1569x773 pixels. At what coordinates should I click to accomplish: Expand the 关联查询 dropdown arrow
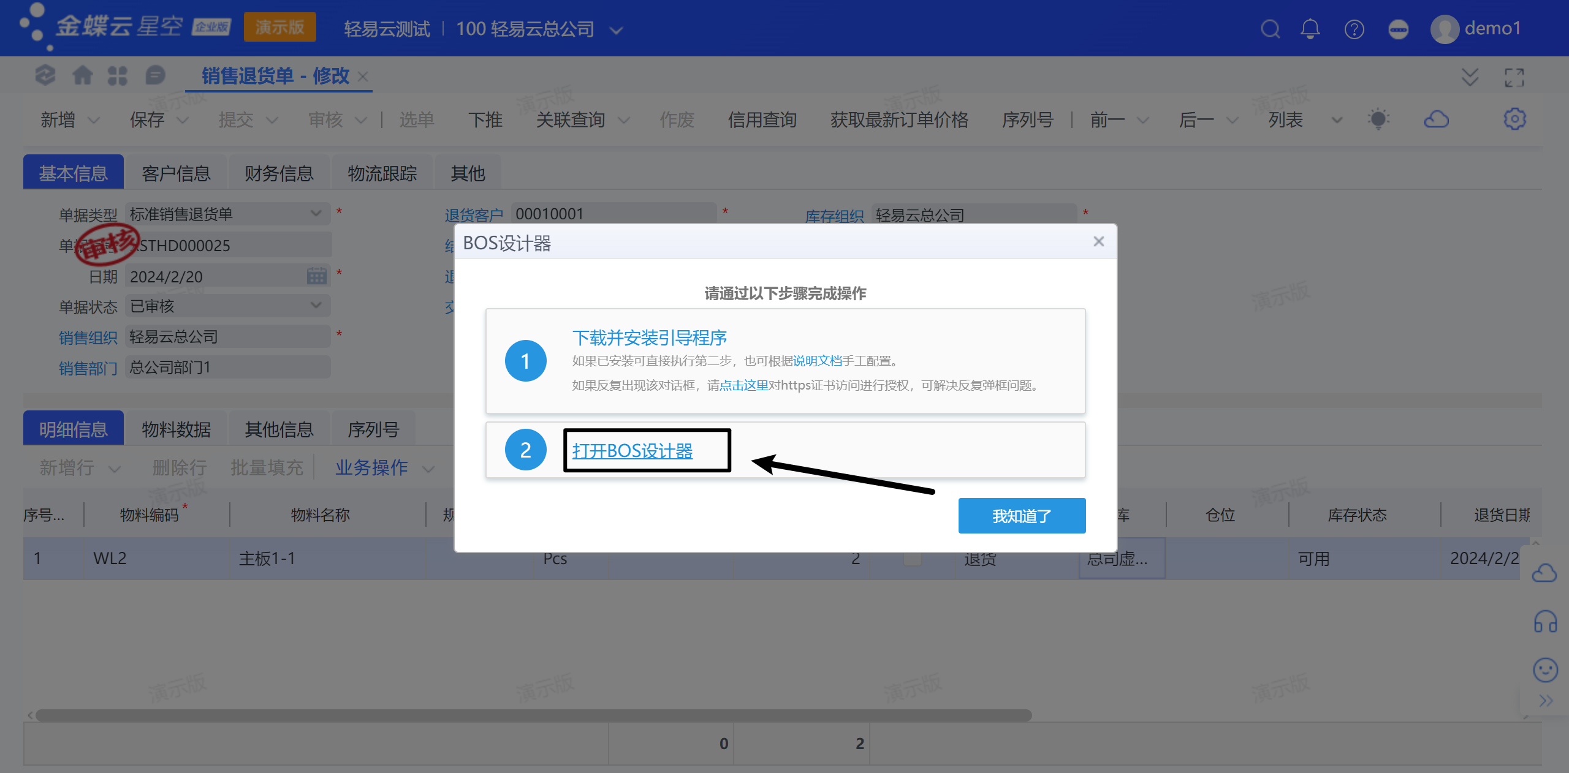tap(623, 120)
